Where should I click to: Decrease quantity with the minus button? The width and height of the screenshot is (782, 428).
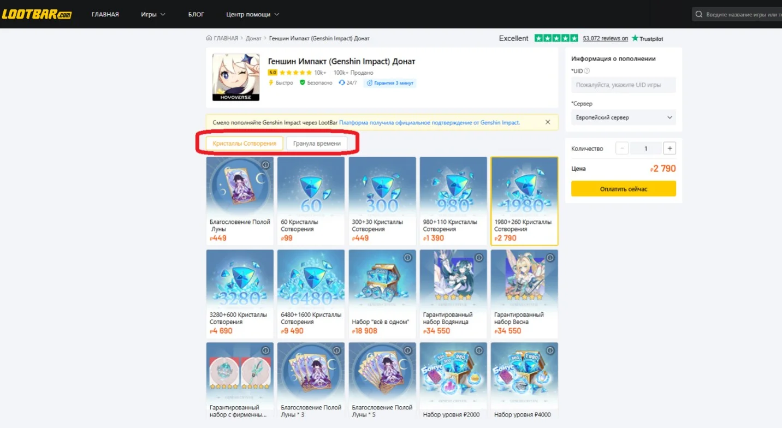pos(622,148)
